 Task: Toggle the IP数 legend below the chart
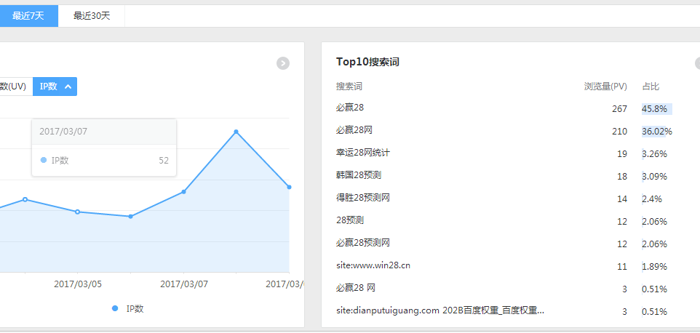128,308
